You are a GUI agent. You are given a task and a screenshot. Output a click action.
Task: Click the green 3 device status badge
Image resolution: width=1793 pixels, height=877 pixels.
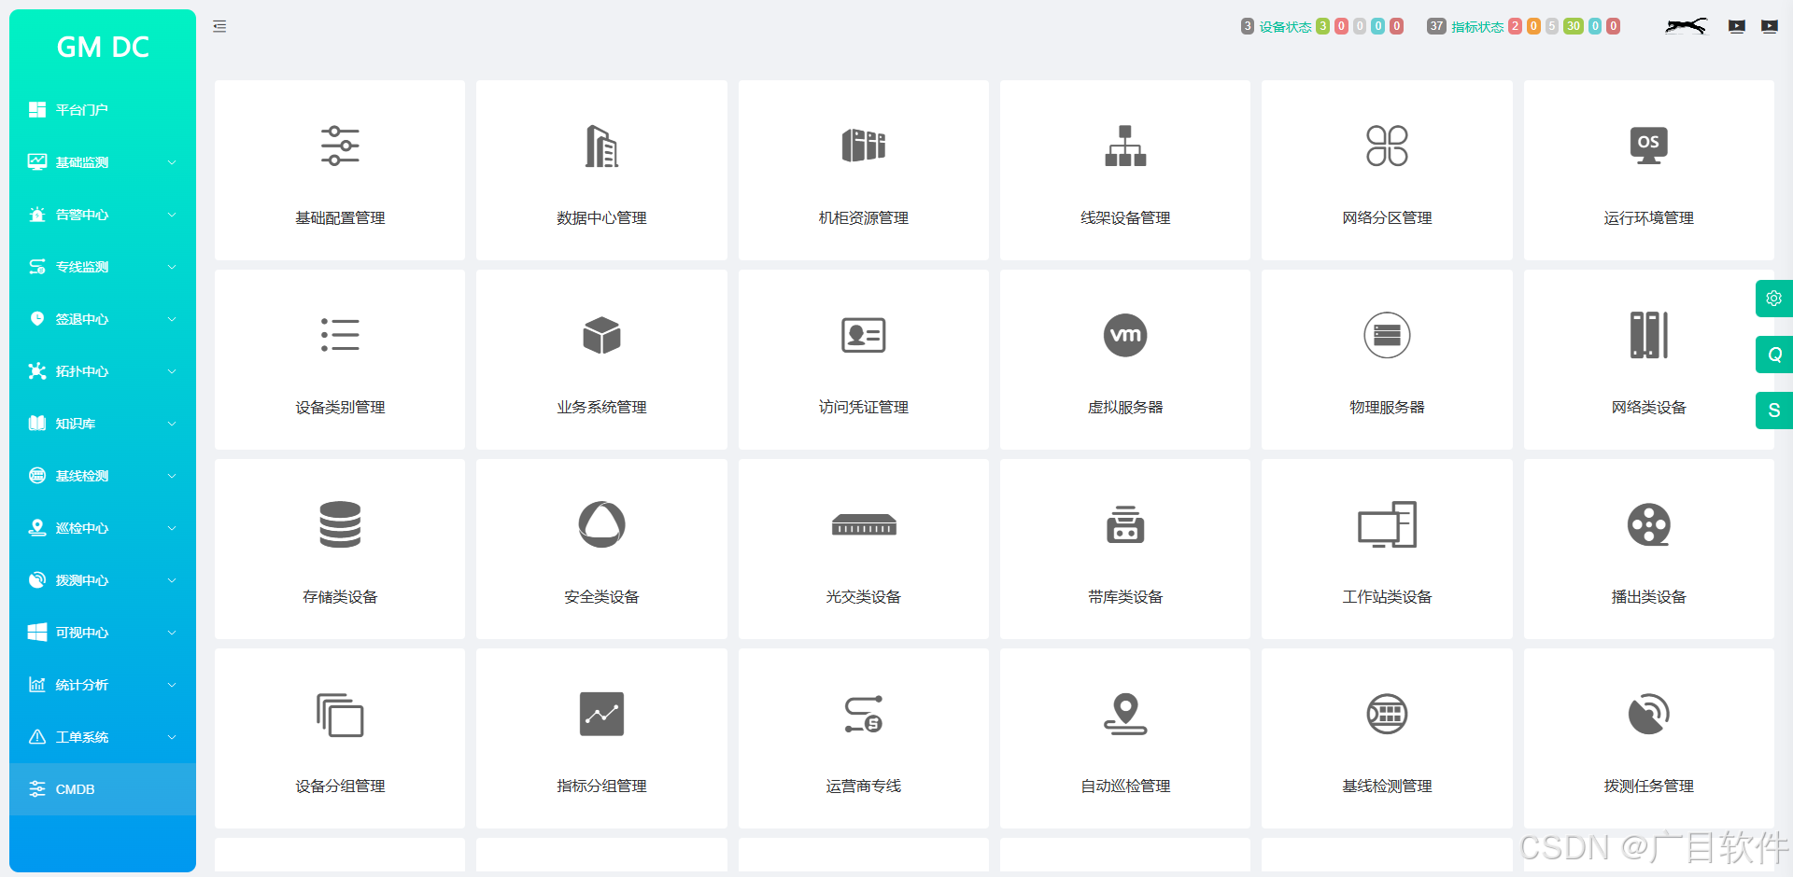coord(1322,26)
